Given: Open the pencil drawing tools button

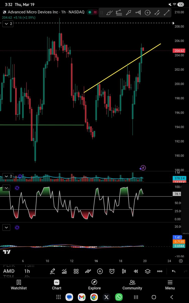Looking at the screenshot, I should click(52, 271).
